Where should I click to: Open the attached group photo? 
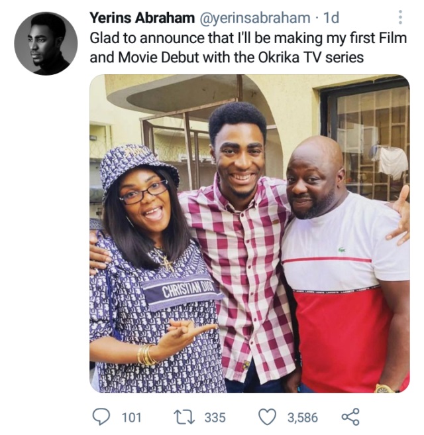(x=249, y=233)
